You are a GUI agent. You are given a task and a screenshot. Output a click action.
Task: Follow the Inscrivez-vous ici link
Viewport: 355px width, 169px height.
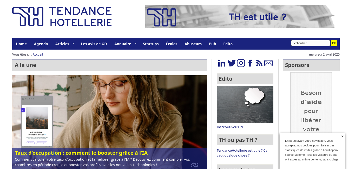point(230,127)
